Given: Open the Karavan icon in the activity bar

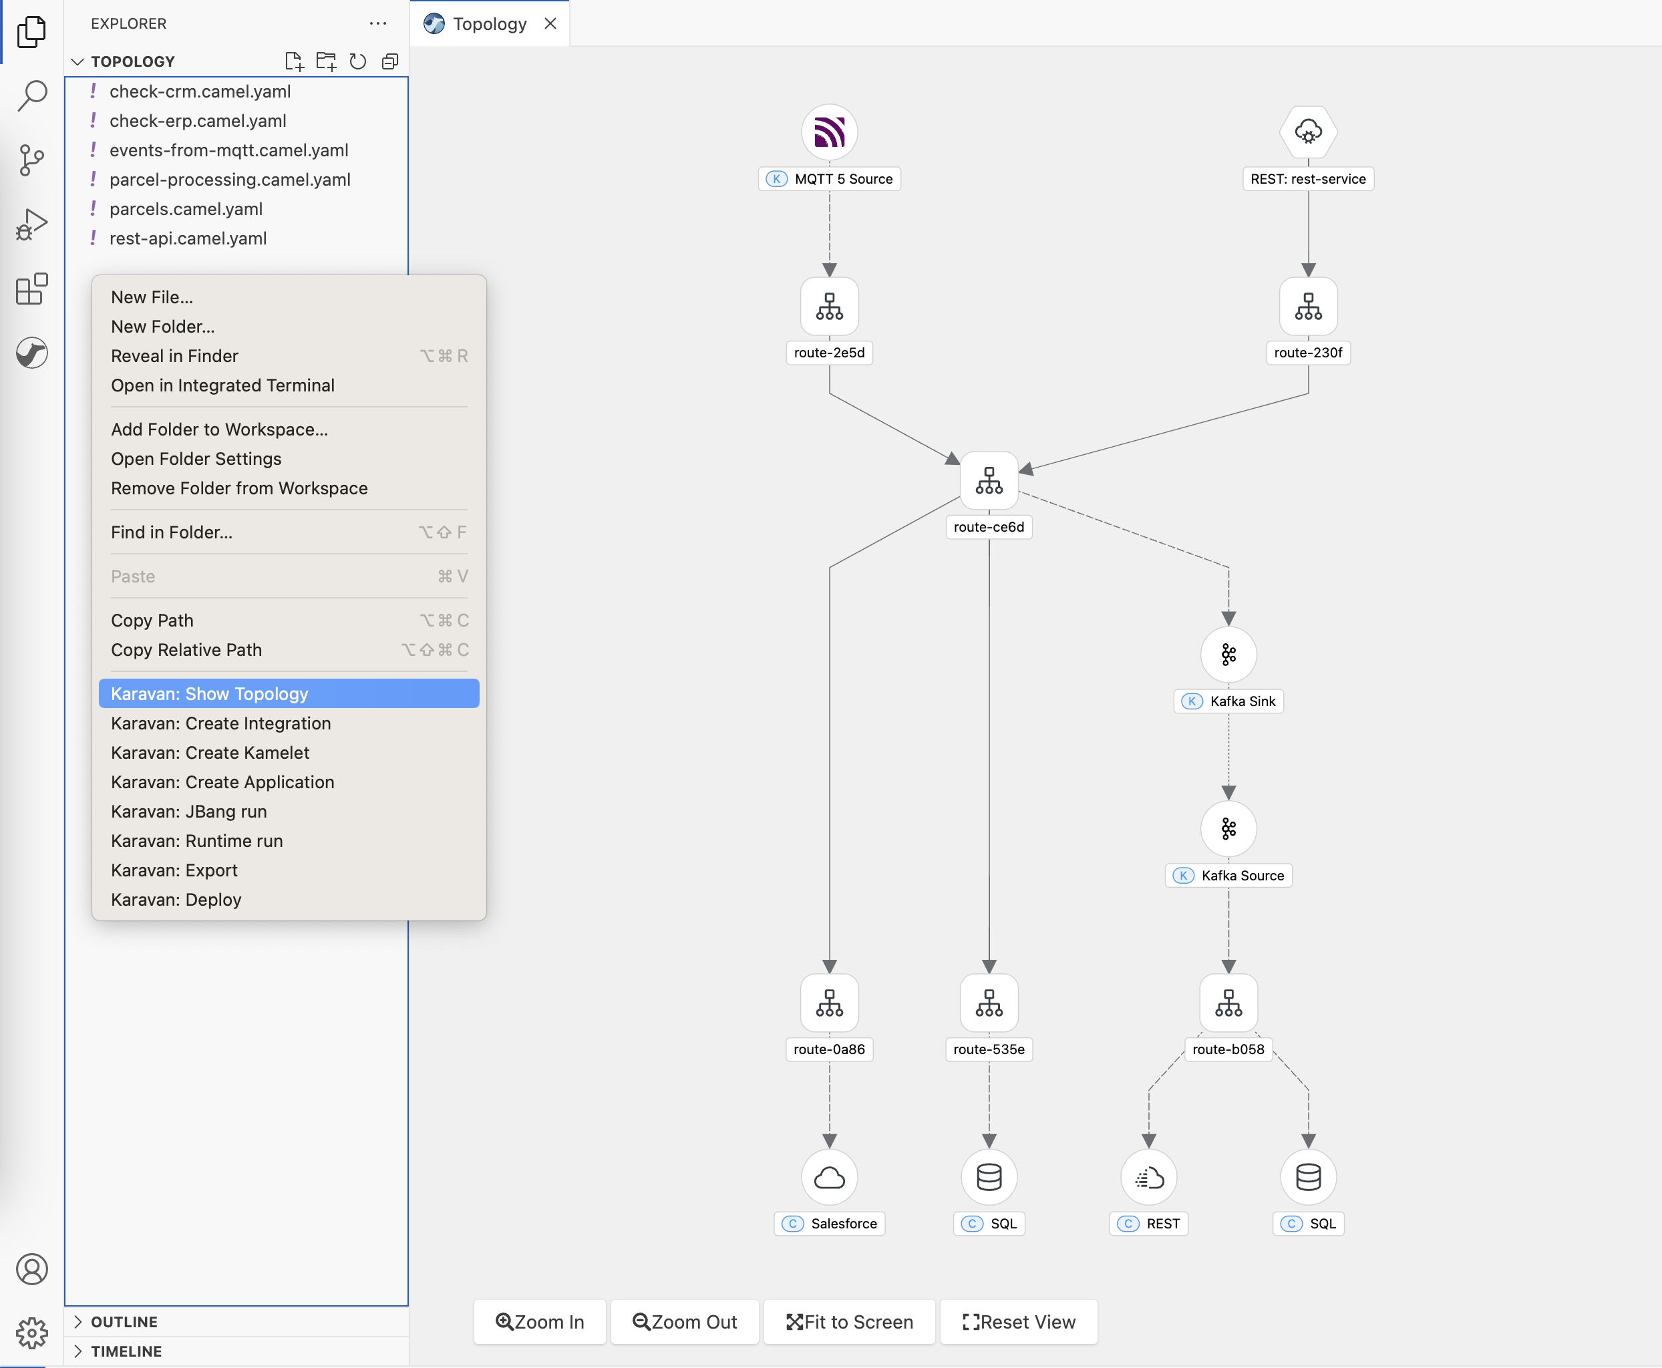Looking at the screenshot, I should [31, 353].
